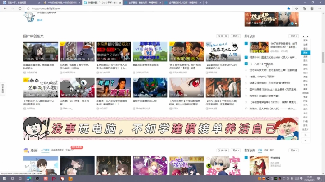Select highlighted 国创 in side navigation
Screen dimensions: 325x182
click(305, 53)
